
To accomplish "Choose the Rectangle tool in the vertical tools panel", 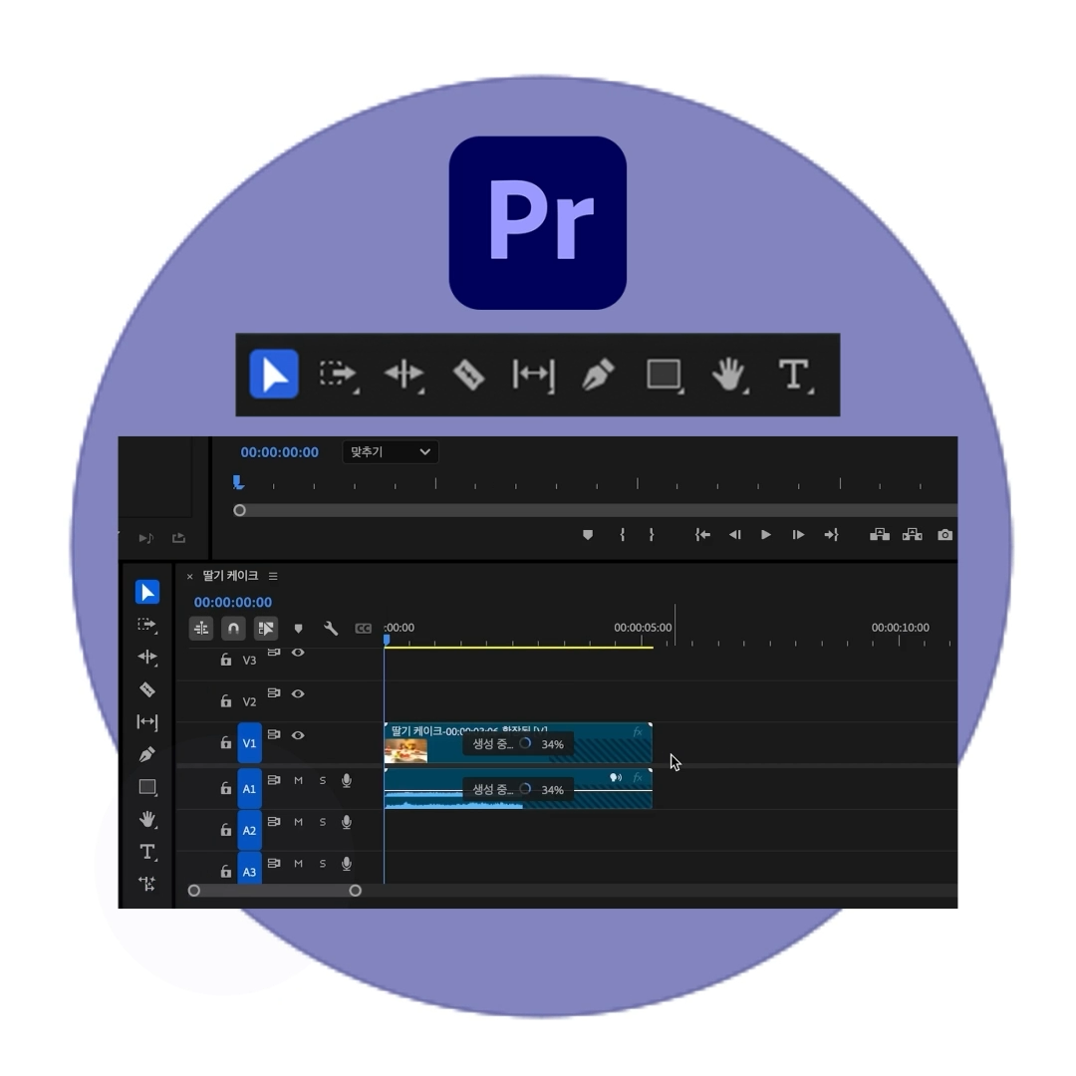I will 146,787.
